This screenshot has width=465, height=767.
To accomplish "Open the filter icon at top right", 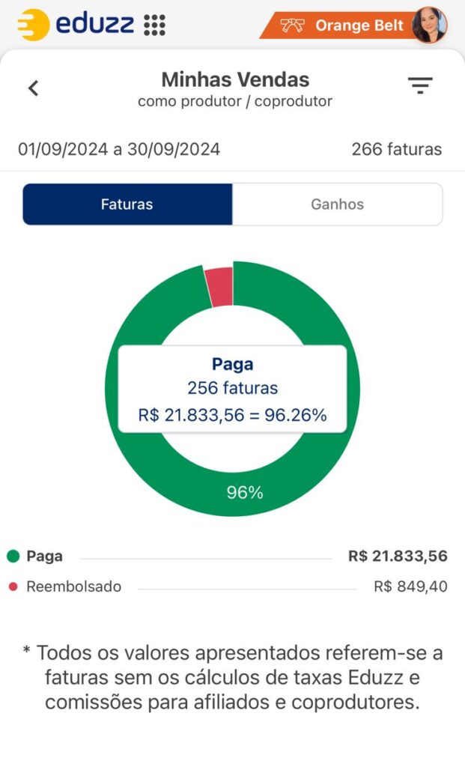I will pos(420,86).
